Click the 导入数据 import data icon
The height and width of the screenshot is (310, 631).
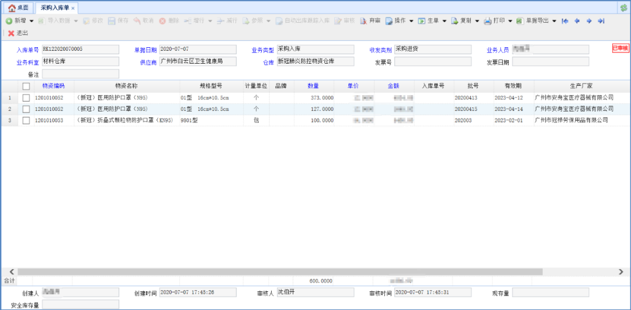[x=41, y=21]
